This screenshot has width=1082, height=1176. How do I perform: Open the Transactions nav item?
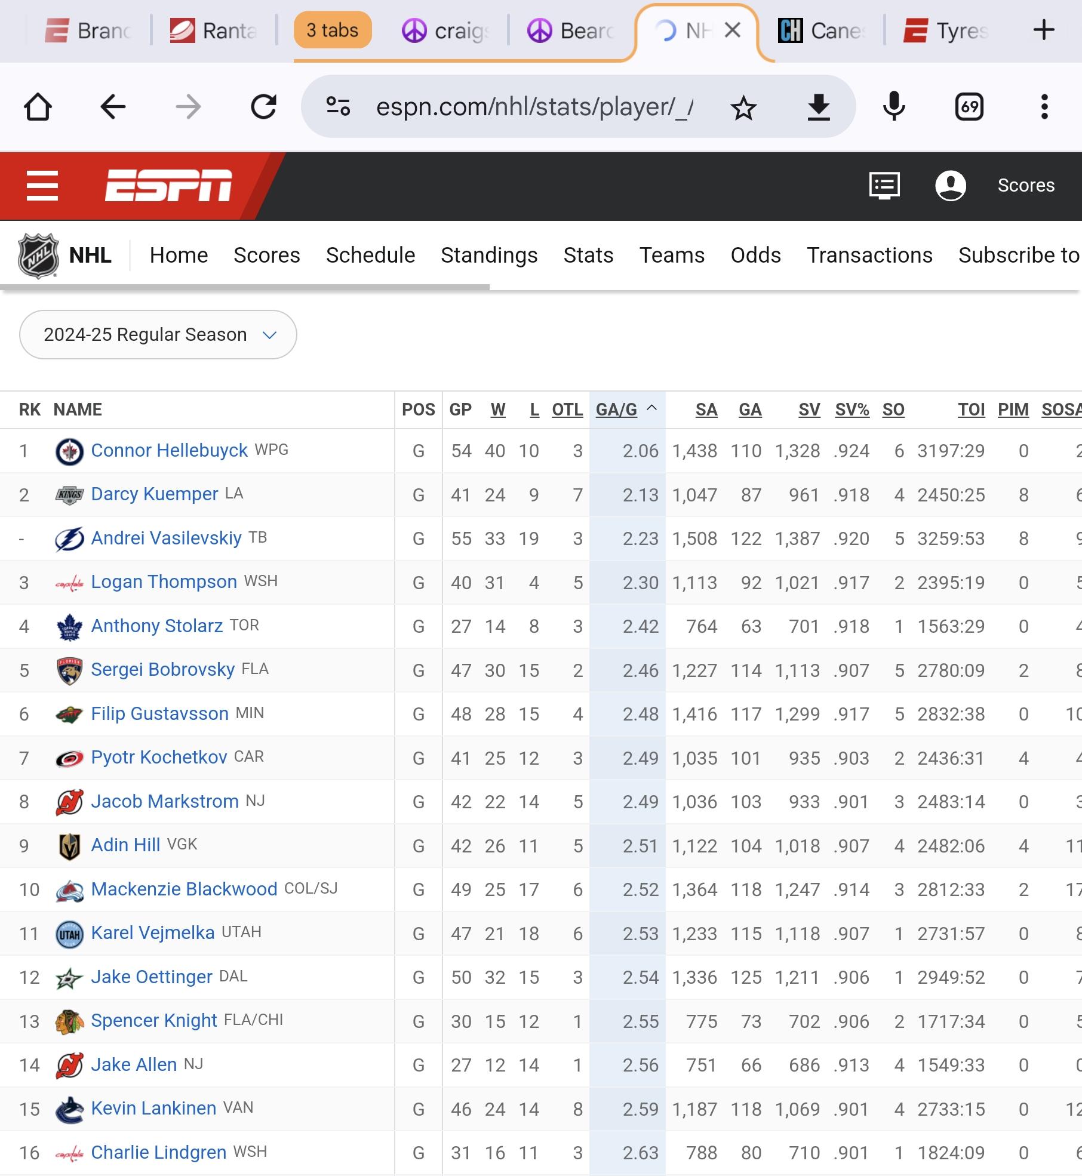point(869,255)
